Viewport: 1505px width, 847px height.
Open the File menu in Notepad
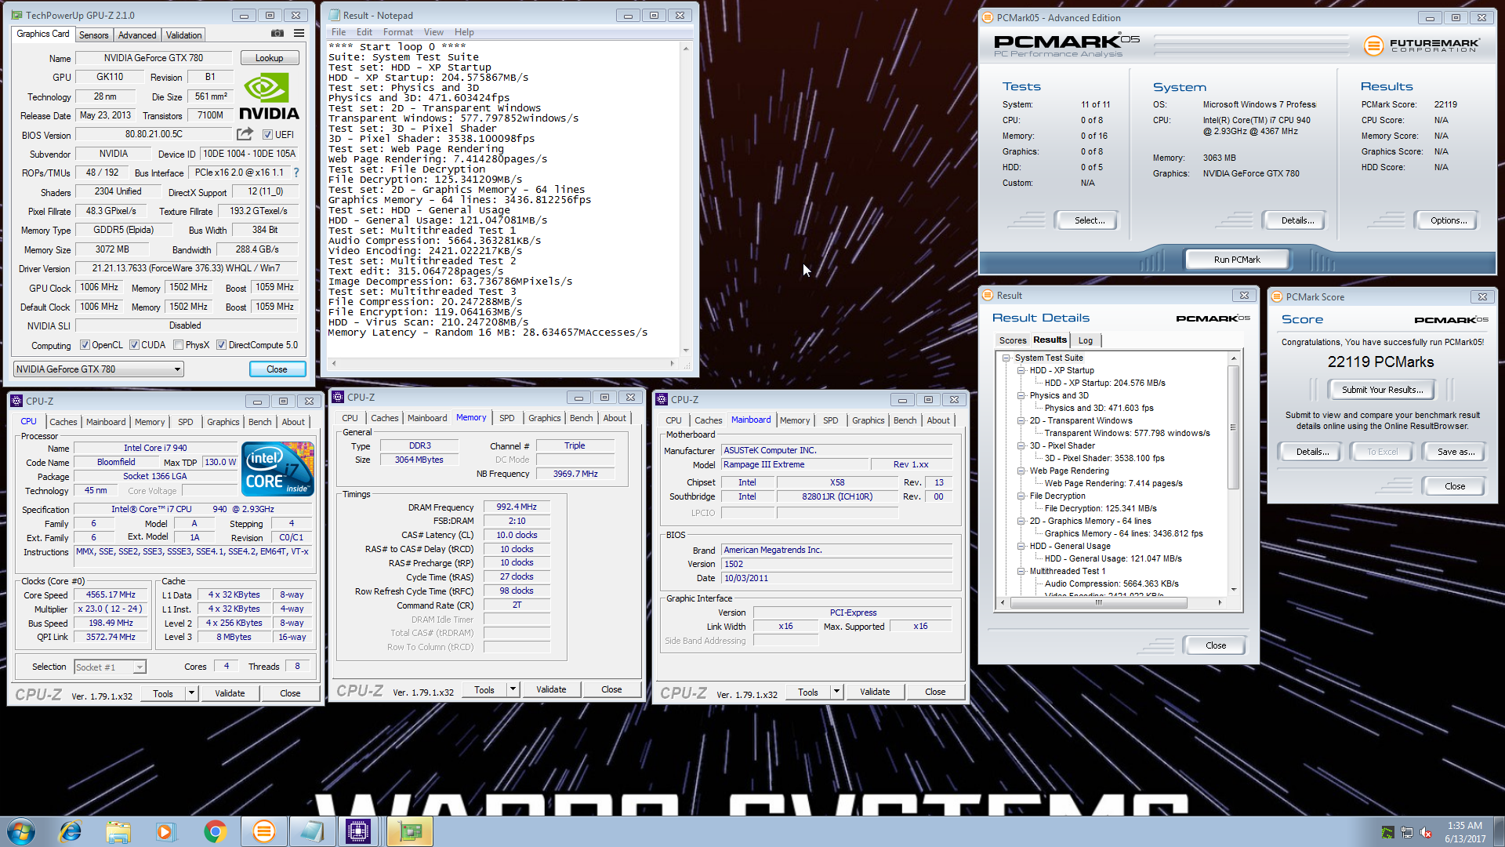coord(339,32)
